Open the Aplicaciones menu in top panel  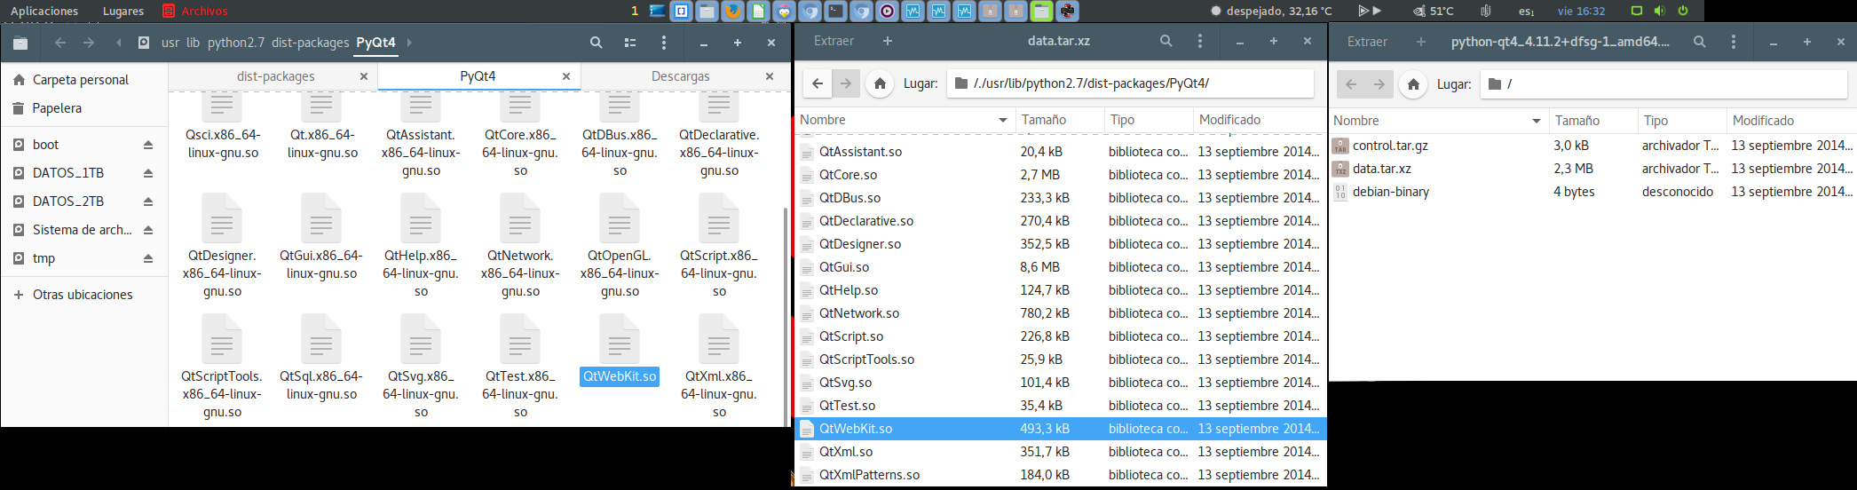(x=44, y=11)
